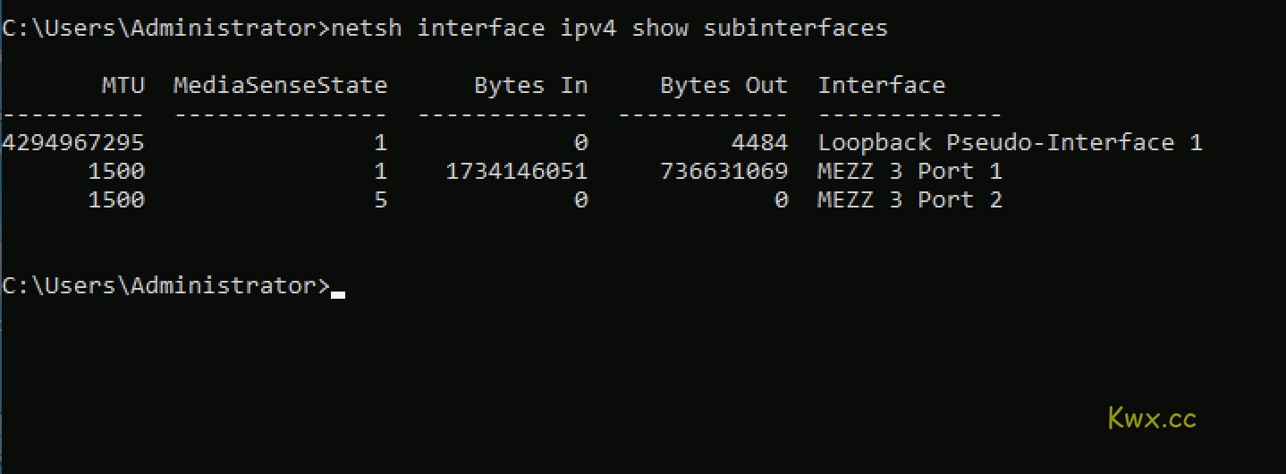Click the MTU column header
Viewport: 1286px width, 474px height.
(123, 86)
